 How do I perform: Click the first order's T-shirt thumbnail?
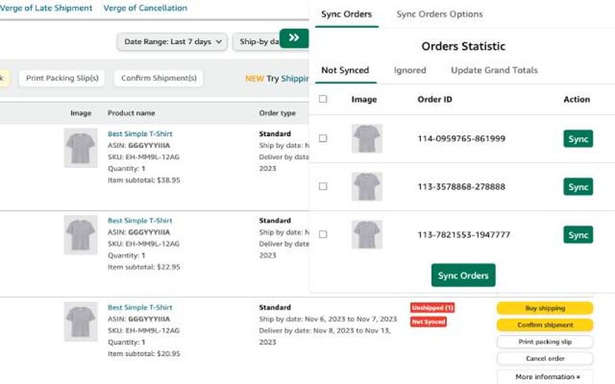point(80,147)
